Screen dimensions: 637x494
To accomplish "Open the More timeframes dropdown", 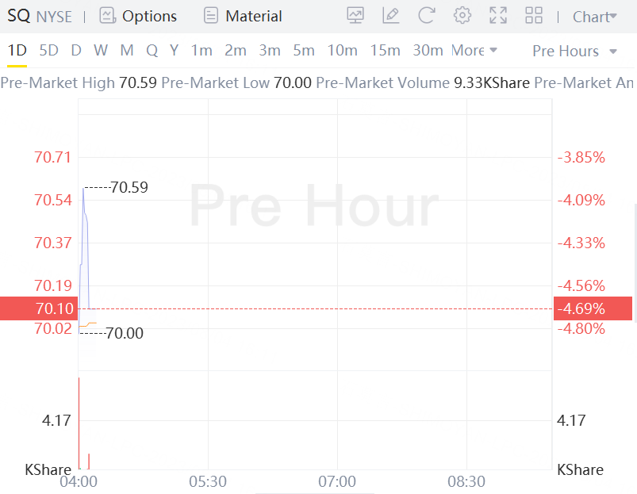I will click(474, 51).
